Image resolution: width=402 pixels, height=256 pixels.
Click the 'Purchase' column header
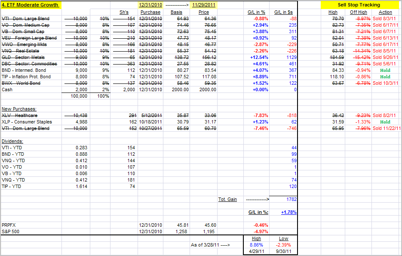pos(150,12)
